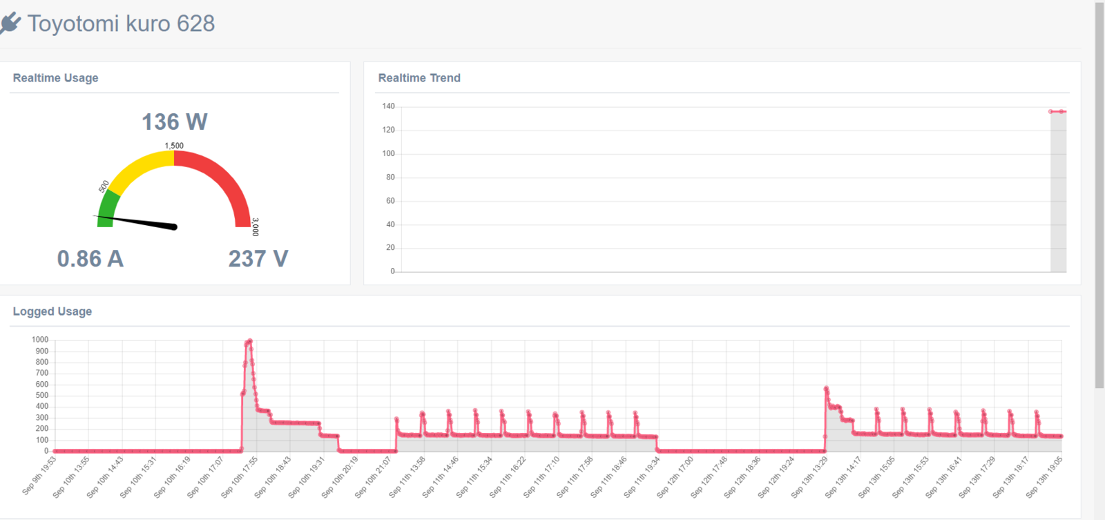Click the 20 axis label in Realtime Trend
The height and width of the screenshot is (520, 1105).
pos(391,247)
